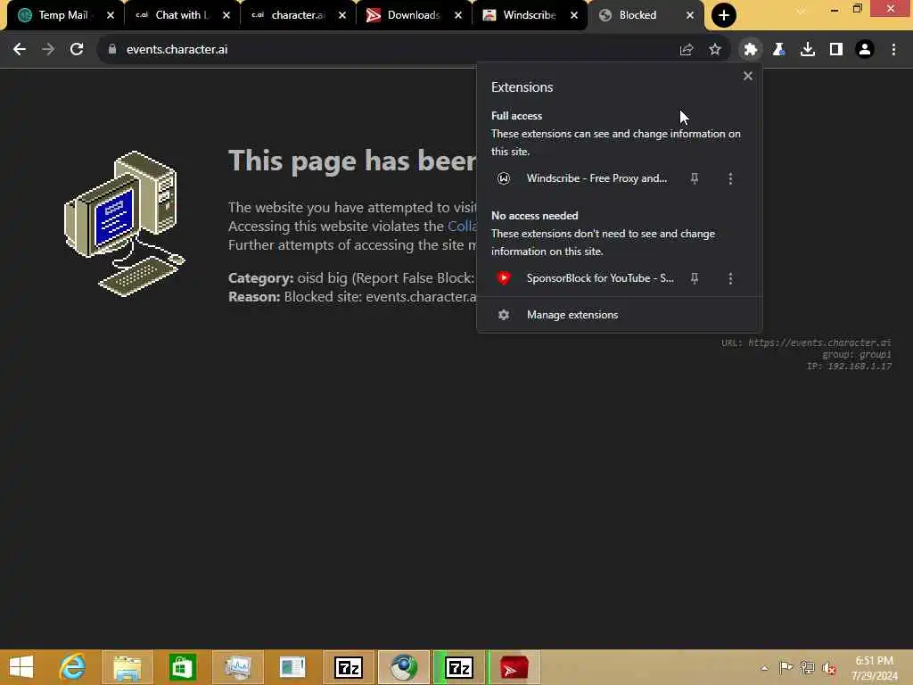Open the profile avatar menu
The image size is (913, 685).
865,50
